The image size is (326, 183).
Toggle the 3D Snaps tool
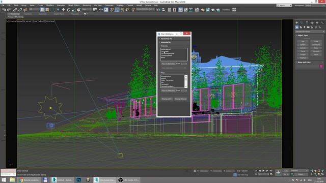point(112,10)
